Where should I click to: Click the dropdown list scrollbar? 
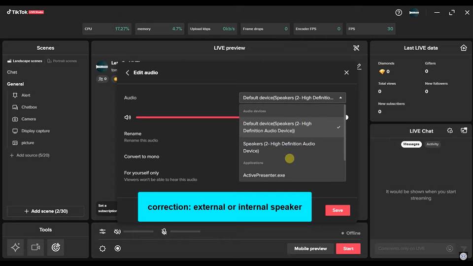point(344,133)
